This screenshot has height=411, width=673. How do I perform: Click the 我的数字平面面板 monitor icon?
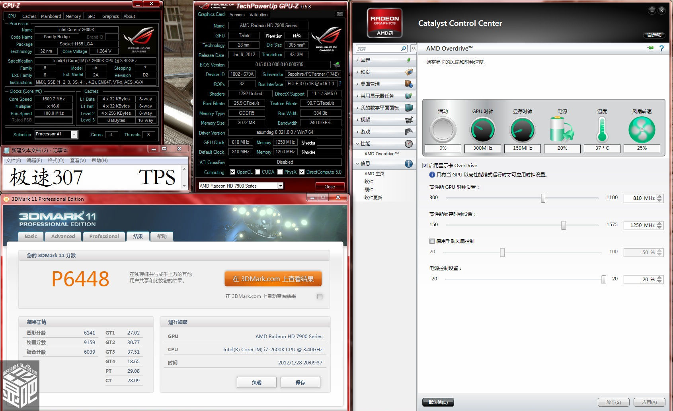point(409,108)
